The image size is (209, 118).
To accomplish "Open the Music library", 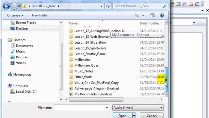I will point(20,51).
